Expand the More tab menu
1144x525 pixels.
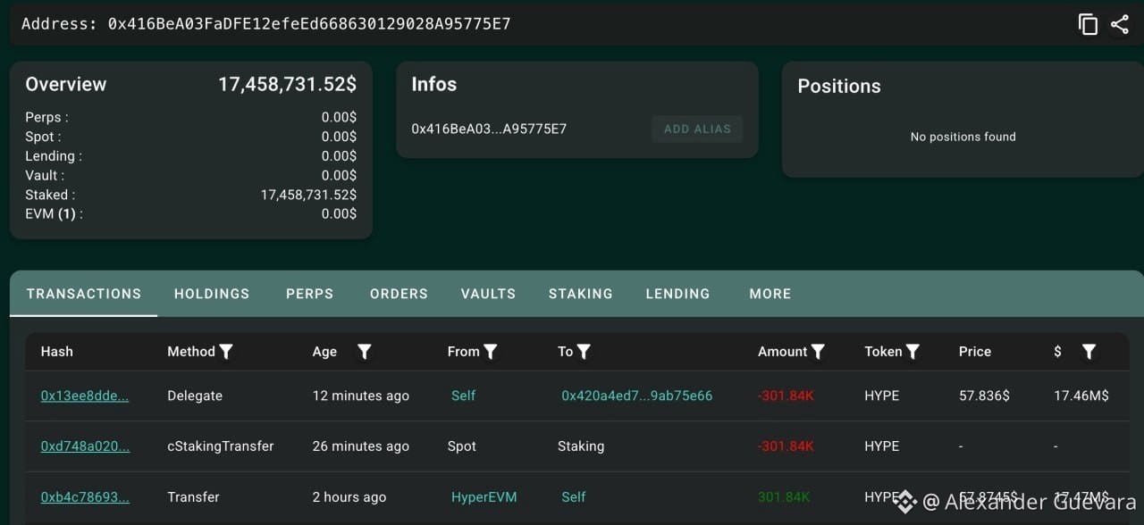pyautogui.click(x=770, y=294)
